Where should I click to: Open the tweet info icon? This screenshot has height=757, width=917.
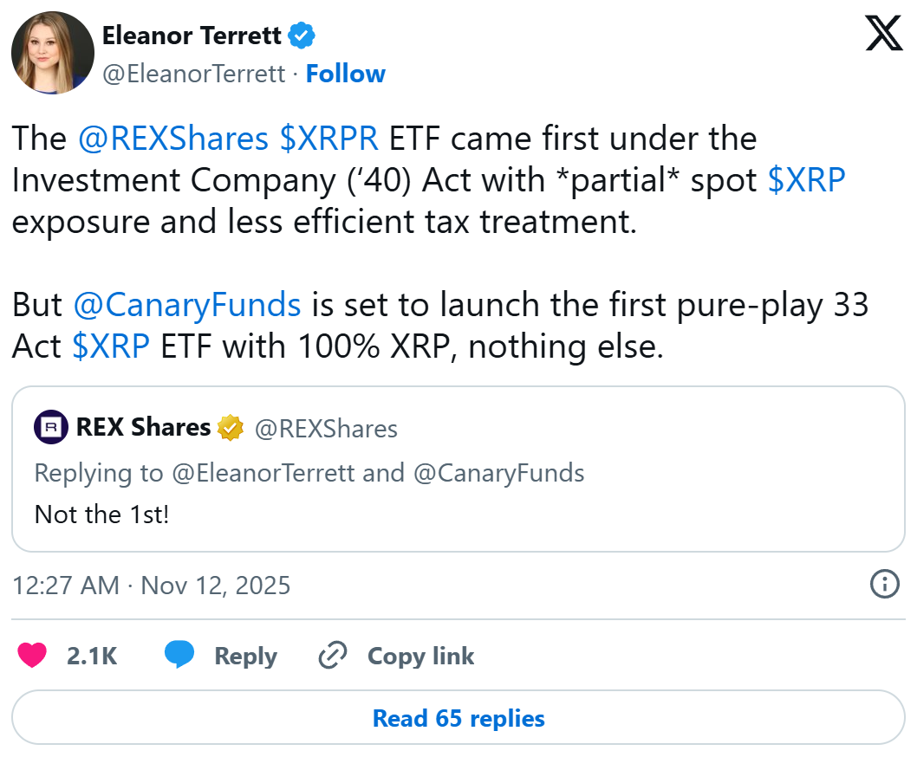tap(884, 585)
